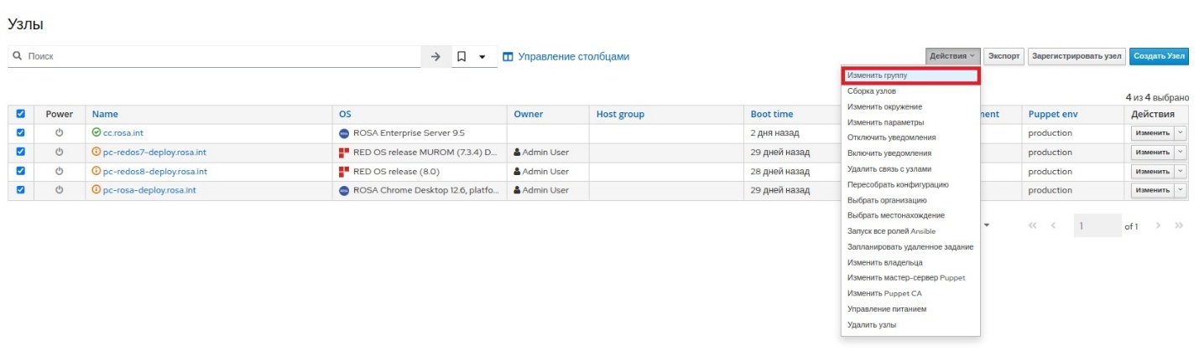Open the Управление столбцами link
The height and width of the screenshot is (356, 1199).
tap(566, 56)
